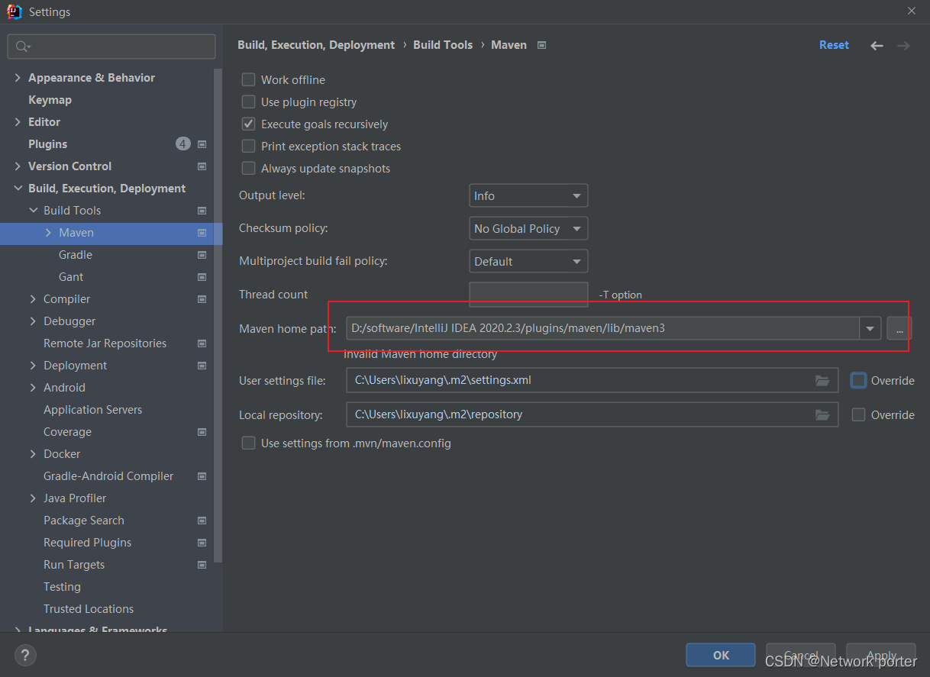Click the Reset link

[x=834, y=45]
